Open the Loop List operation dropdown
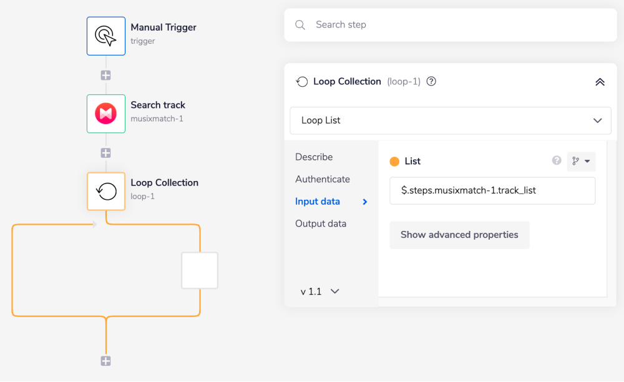Image resolution: width=624 pixels, height=382 pixels. (451, 120)
